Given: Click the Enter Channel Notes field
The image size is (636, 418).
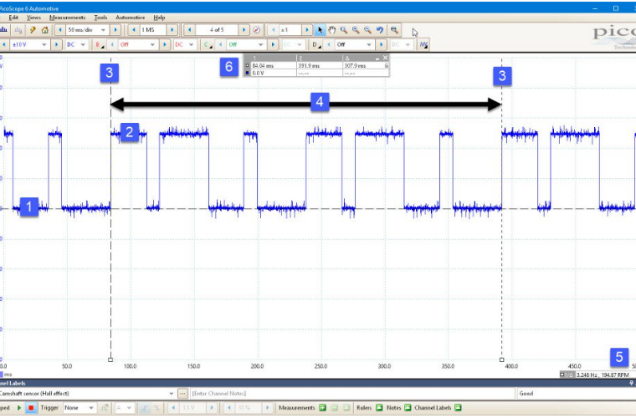Looking at the screenshot, I should [x=352, y=394].
